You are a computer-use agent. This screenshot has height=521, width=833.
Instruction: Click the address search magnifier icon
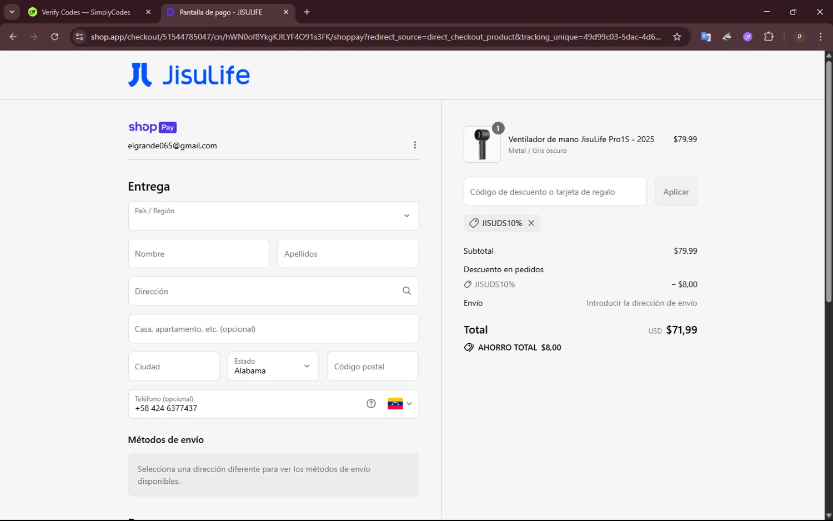pyautogui.click(x=407, y=291)
